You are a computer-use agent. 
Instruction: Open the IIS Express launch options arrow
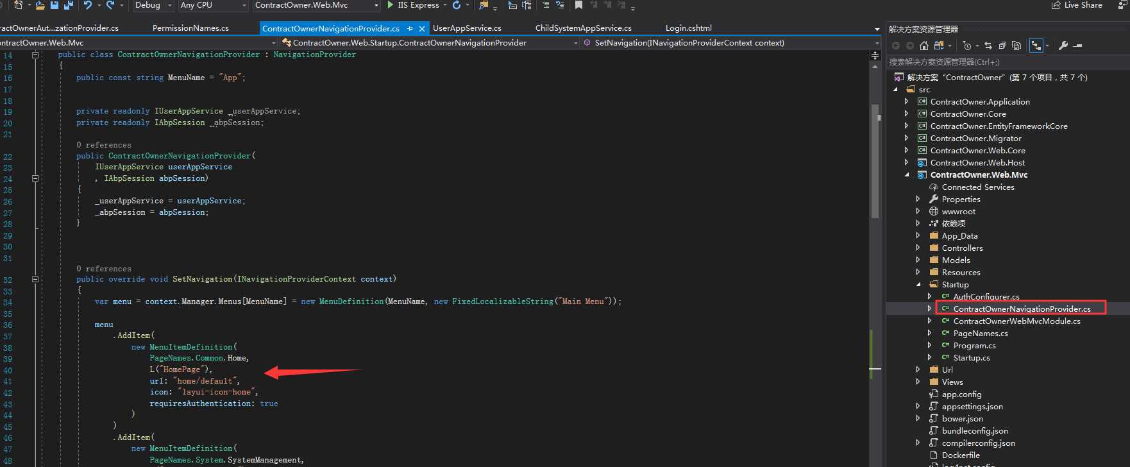click(x=445, y=5)
